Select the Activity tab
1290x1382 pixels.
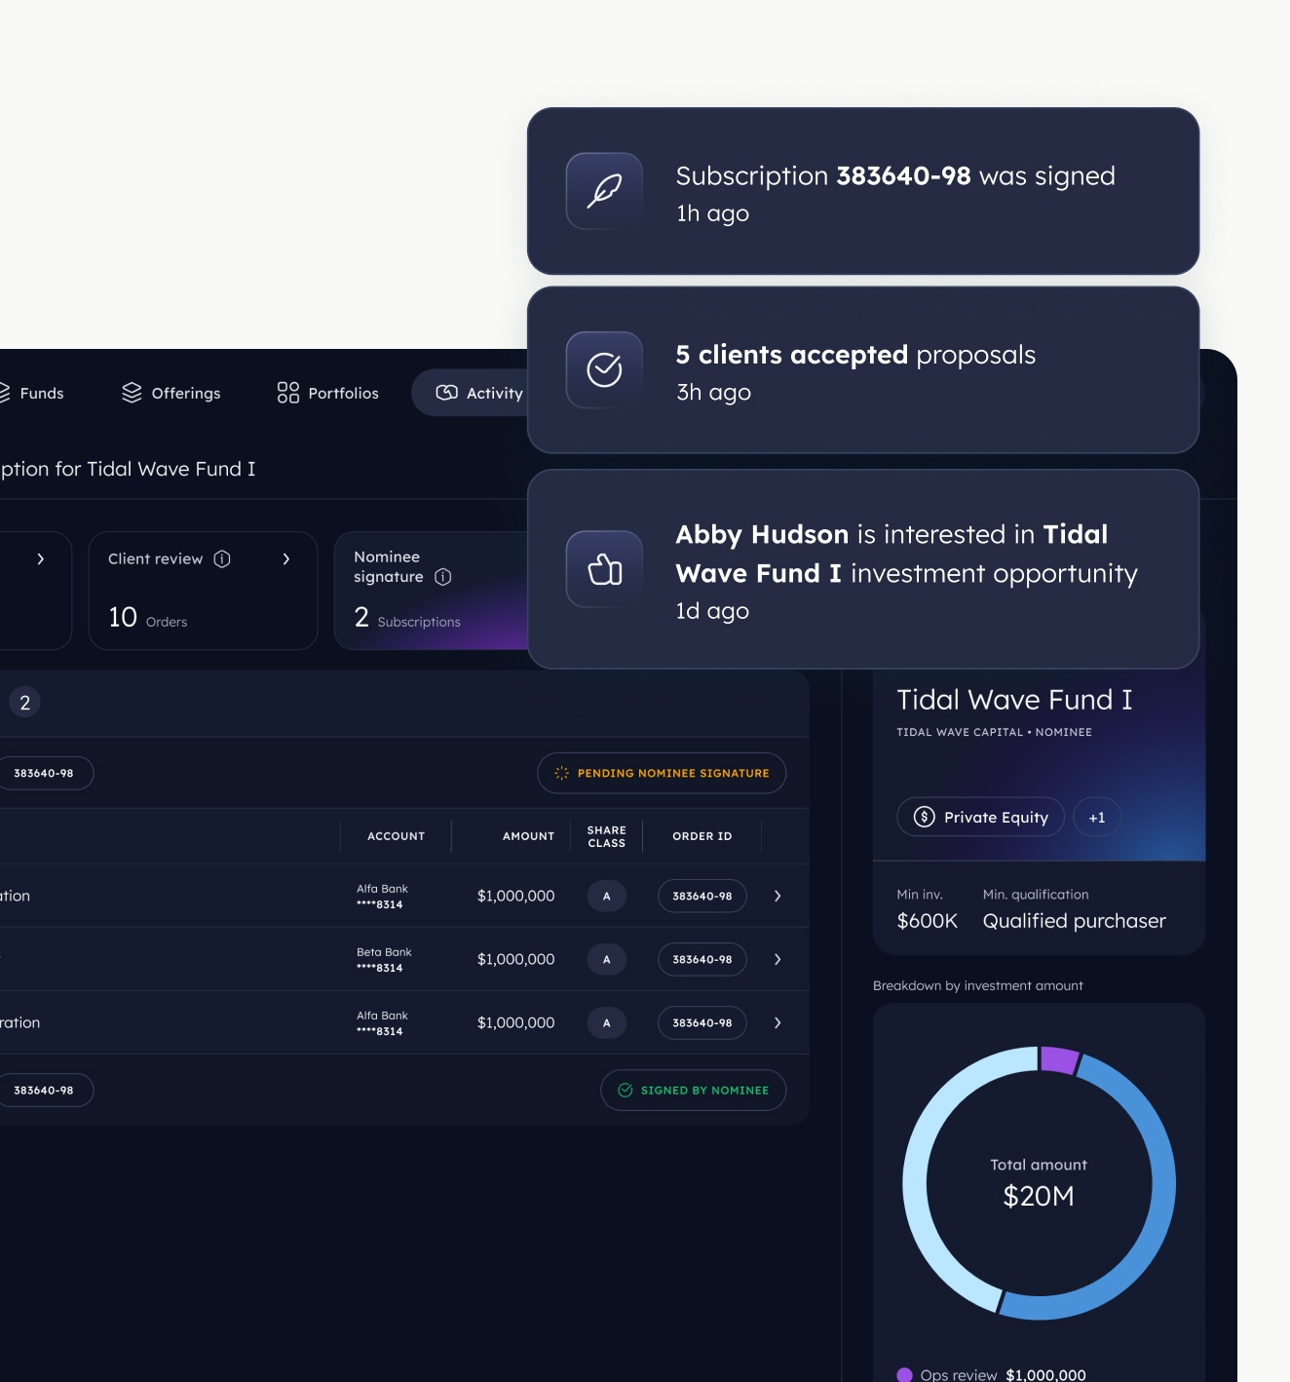coord(470,393)
